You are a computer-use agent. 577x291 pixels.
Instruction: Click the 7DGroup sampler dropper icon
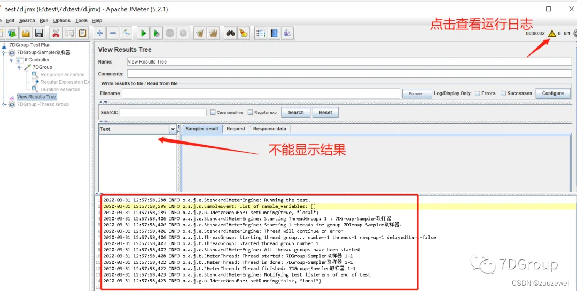click(27, 67)
